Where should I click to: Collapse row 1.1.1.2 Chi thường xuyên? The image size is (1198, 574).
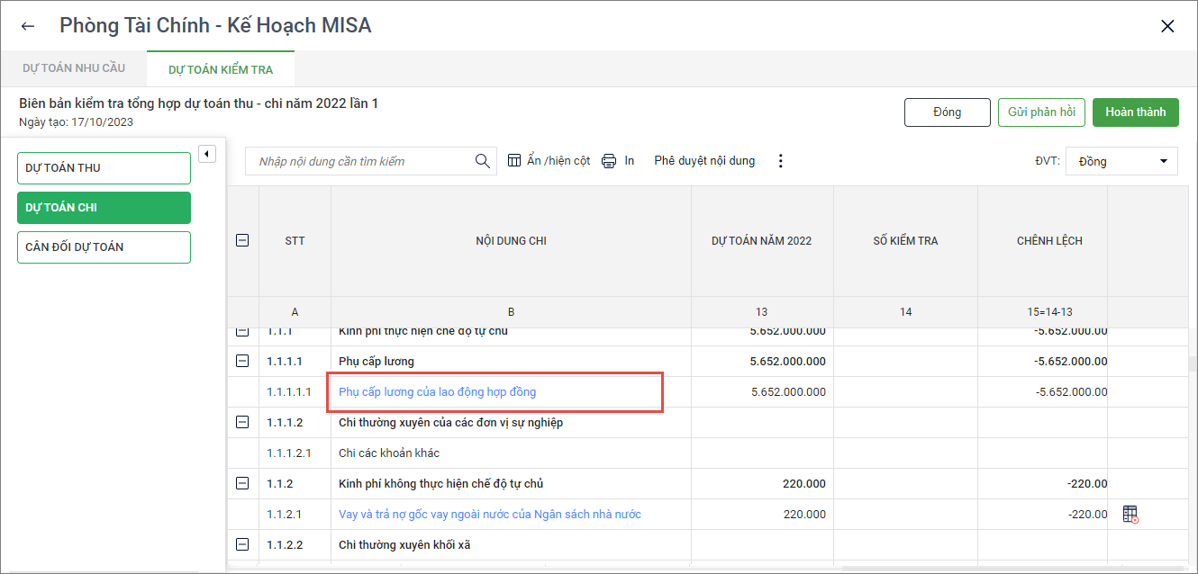click(x=241, y=422)
